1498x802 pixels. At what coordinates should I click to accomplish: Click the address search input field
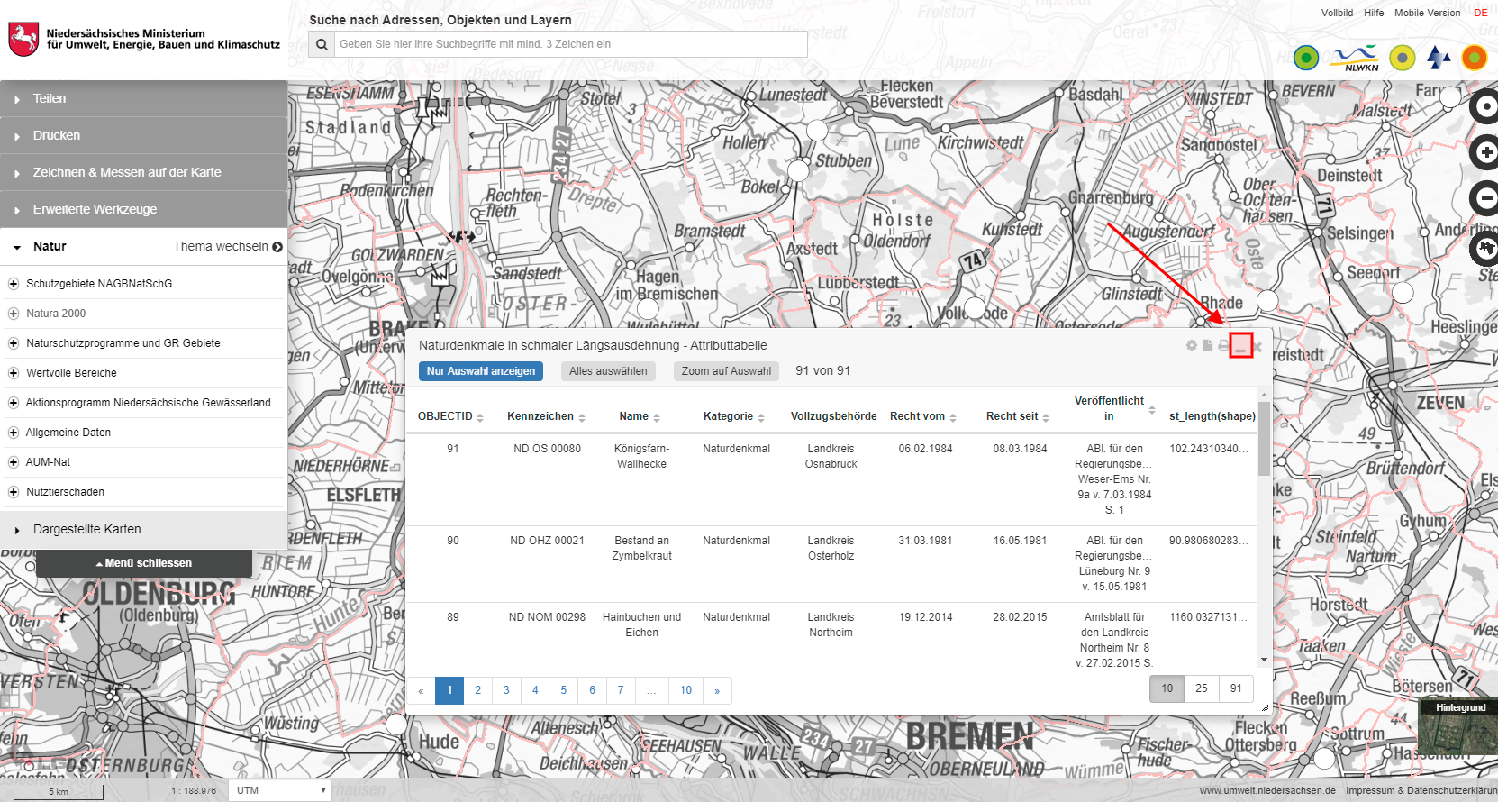(x=570, y=44)
